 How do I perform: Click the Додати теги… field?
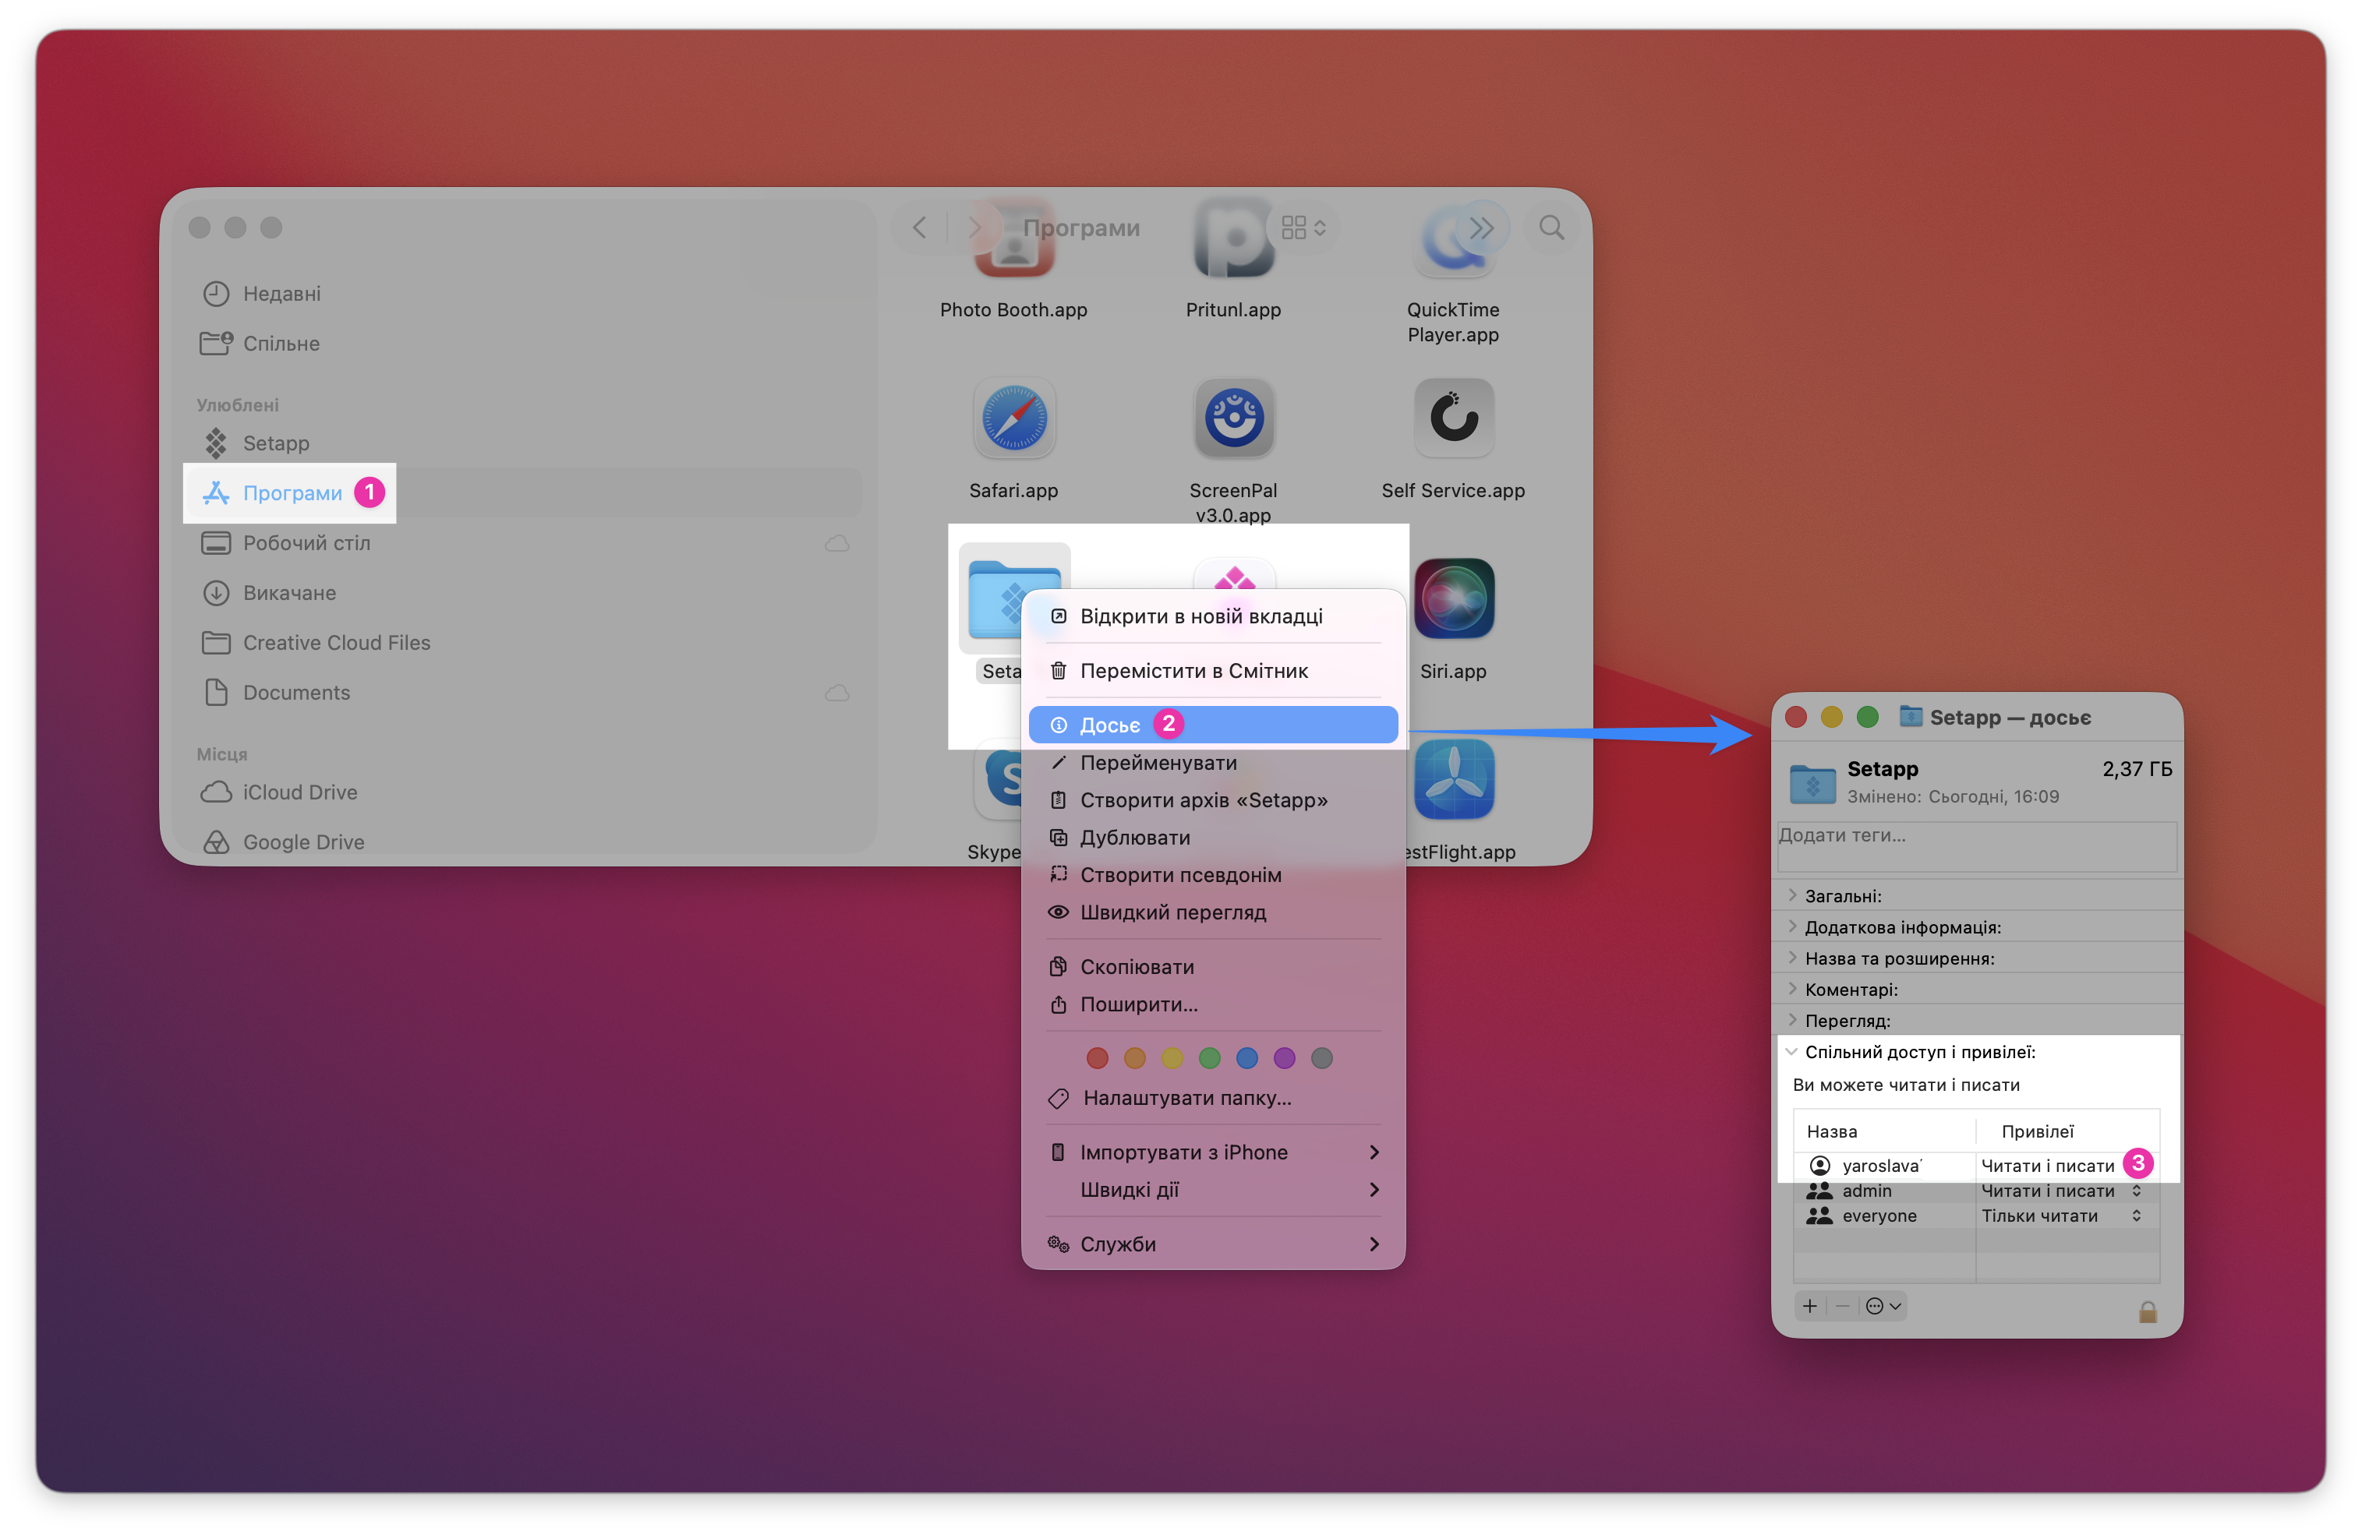1976,846
